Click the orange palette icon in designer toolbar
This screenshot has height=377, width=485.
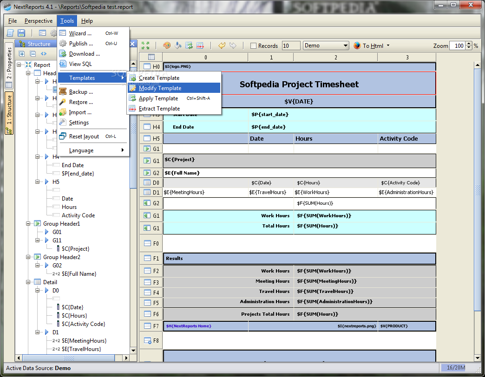167,45
